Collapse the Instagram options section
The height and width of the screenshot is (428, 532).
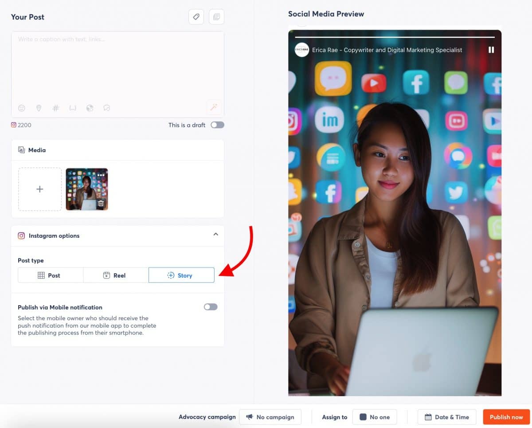pos(216,234)
